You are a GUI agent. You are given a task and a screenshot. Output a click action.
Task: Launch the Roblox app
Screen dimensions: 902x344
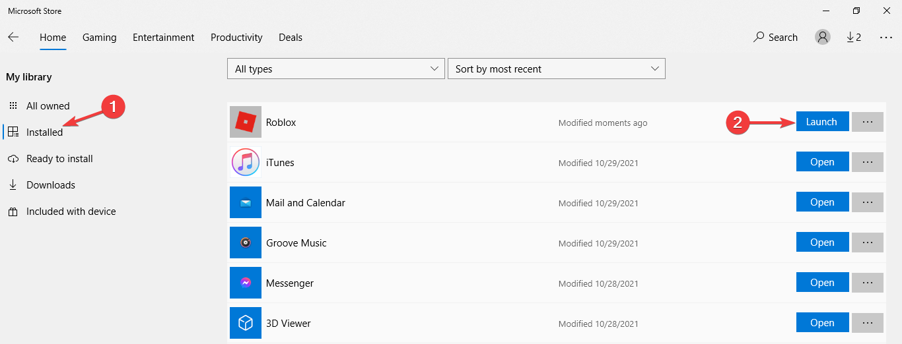point(822,122)
